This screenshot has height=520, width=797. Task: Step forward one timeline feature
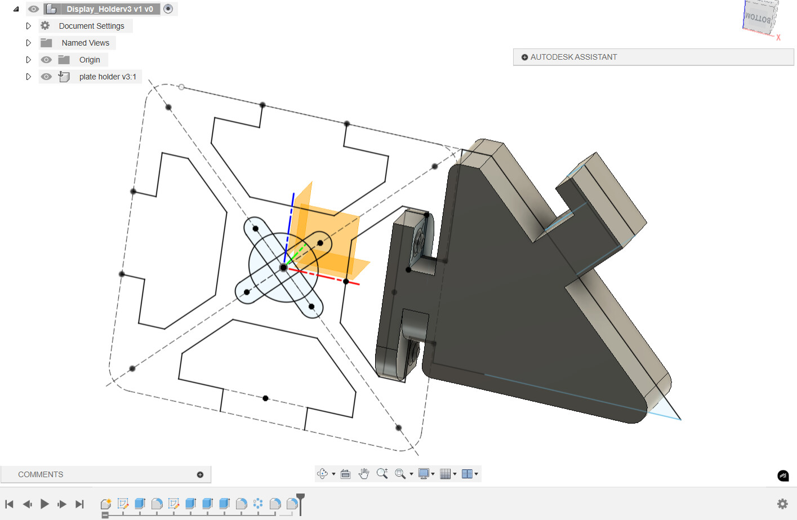tap(62, 504)
